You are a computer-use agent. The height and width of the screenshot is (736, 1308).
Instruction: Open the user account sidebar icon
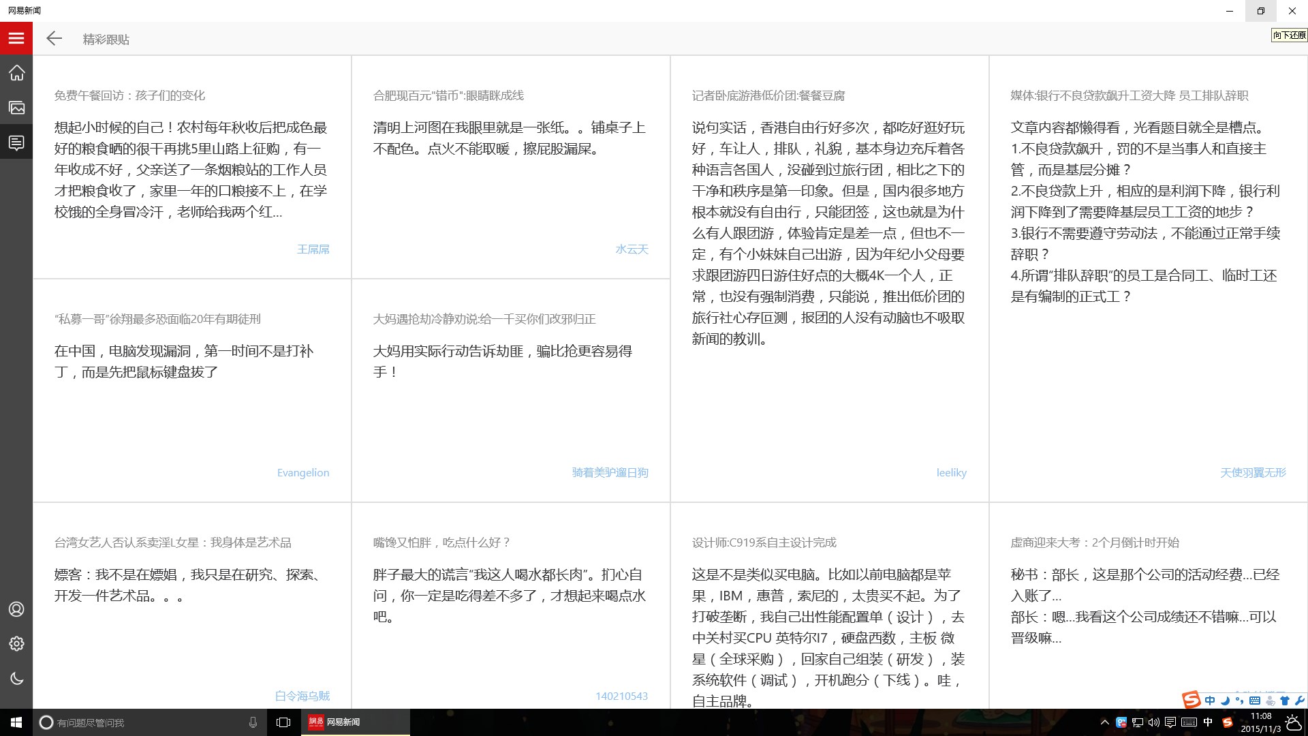click(x=16, y=609)
